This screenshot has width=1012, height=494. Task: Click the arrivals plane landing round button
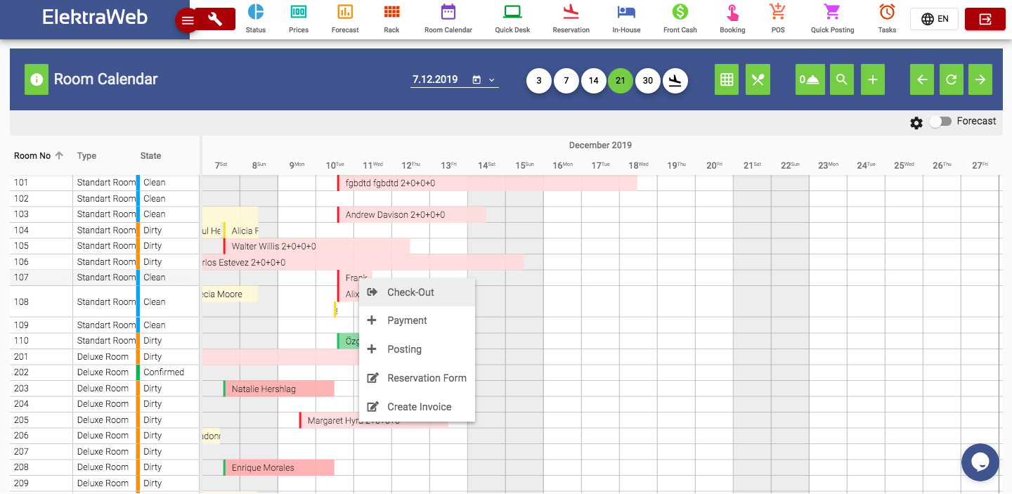click(675, 80)
